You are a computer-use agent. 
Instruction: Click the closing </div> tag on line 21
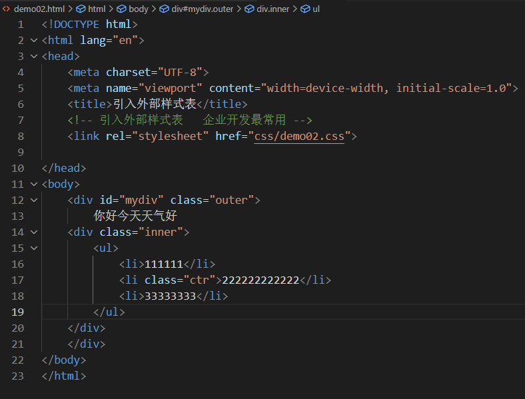coord(87,344)
